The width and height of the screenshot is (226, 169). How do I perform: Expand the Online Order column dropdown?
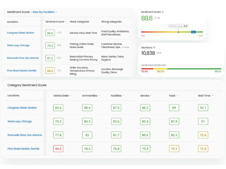click(x=62, y=96)
